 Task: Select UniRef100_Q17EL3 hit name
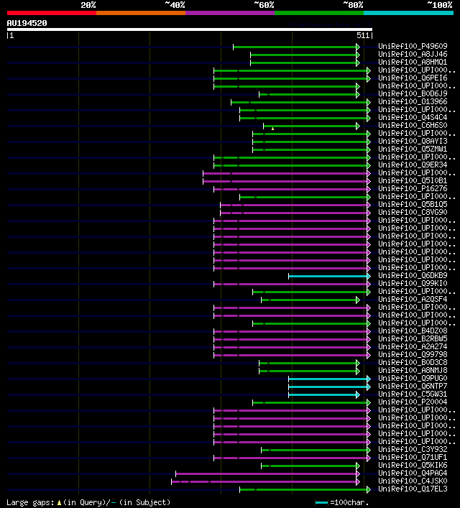(413, 489)
